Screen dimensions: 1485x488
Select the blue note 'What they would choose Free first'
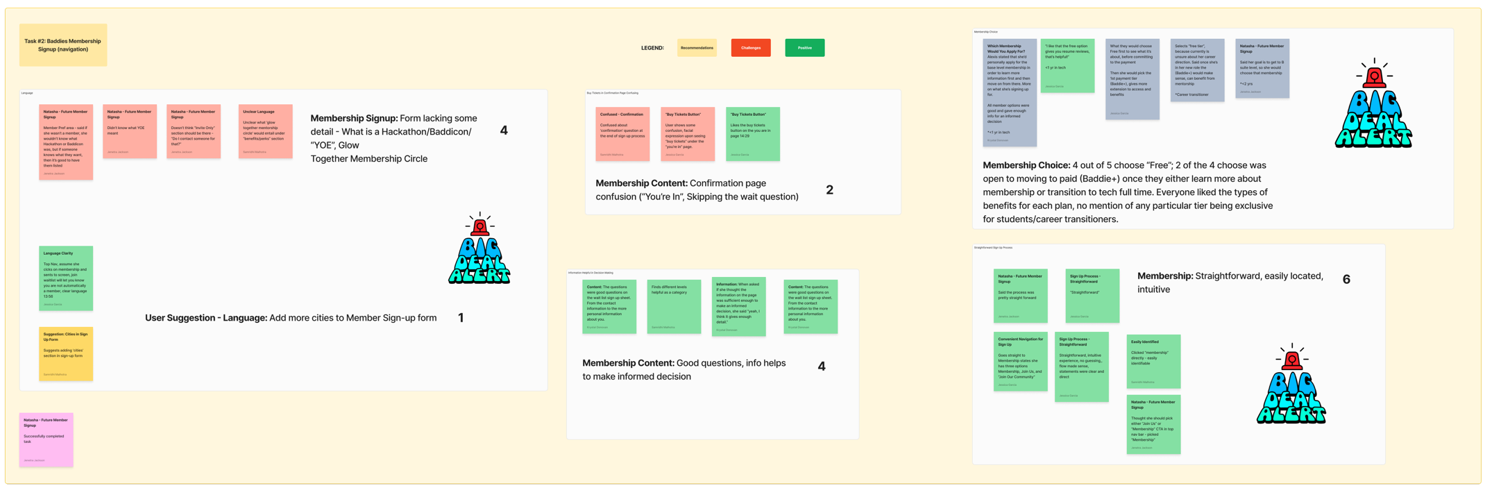1132,79
